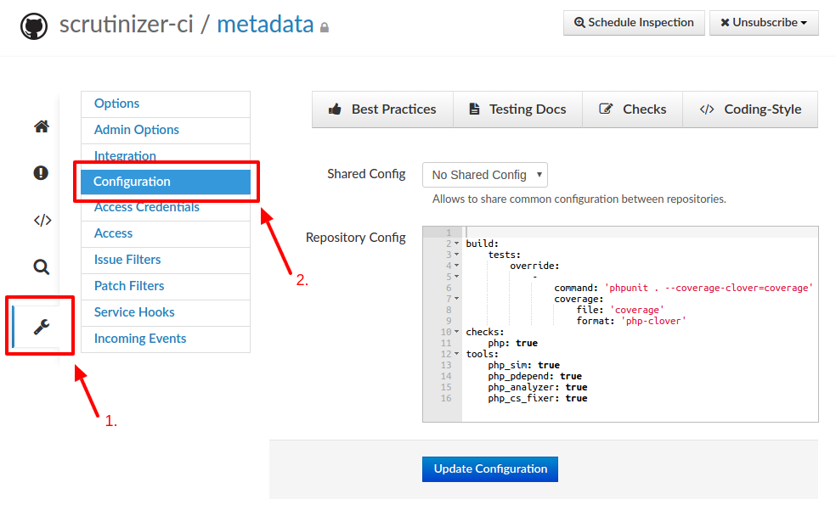Open Incoming Events page
The image size is (836, 516).
(x=166, y=339)
